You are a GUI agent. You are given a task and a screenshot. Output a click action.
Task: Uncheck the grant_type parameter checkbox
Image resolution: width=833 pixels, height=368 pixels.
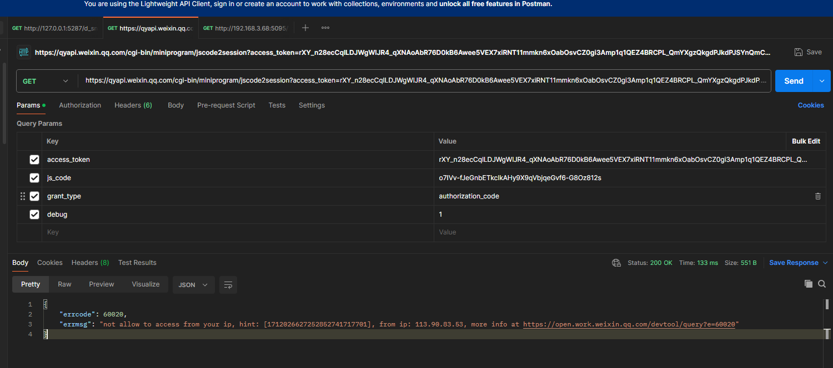(34, 196)
